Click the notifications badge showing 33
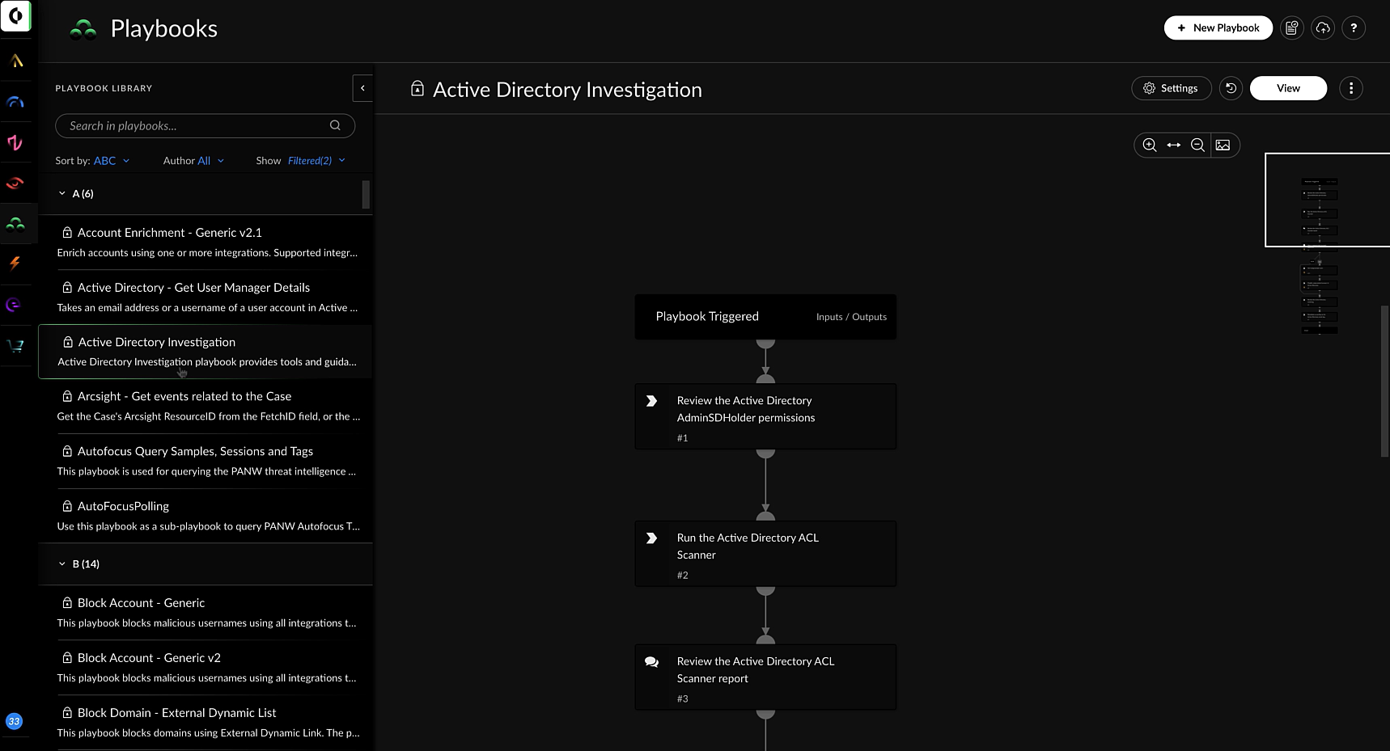This screenshot has height=751, width=1390. point(14,721)
